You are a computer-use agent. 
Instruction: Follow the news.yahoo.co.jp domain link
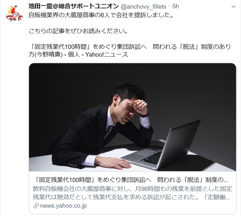63,206
